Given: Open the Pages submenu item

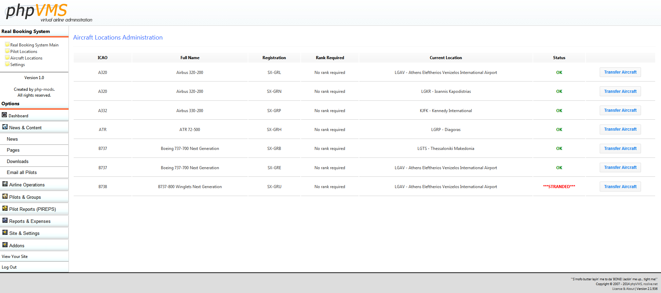Looking at the screenshot, I should coord(34,150).
